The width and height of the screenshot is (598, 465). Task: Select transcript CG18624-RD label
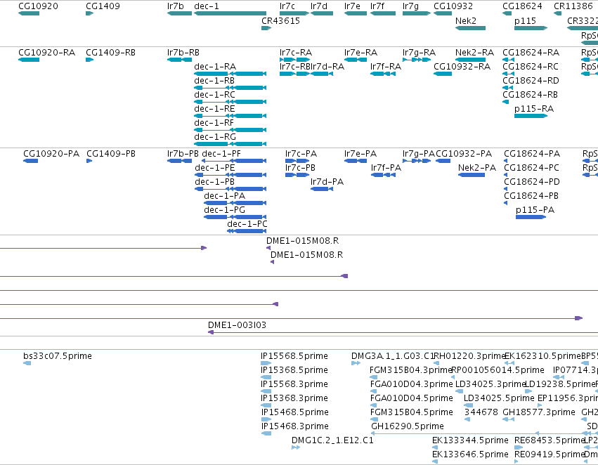(531, 80)
